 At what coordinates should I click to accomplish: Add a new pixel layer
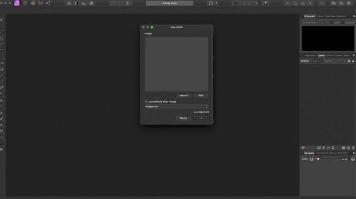tap(349, 148)
